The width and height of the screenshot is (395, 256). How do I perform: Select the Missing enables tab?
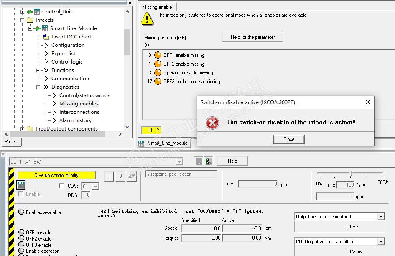[x=158, y=7]
